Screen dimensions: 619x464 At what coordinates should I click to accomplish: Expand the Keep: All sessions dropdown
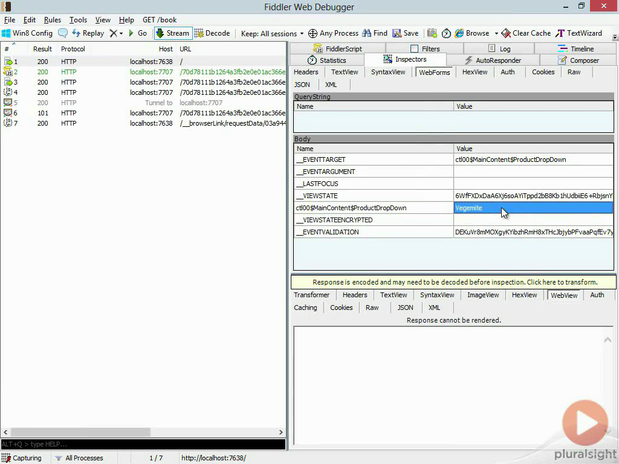pos(271,33)
